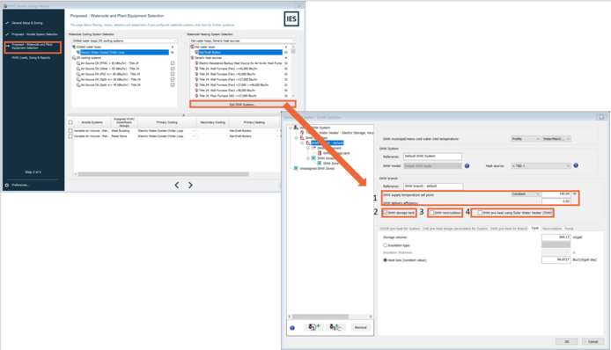Click info icon beside DHW model dropdown
The width and height of the screenshot is (611, 350).
click(x=467, y=166)
